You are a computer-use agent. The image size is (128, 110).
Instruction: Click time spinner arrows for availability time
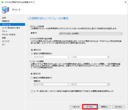click(108, 57)
